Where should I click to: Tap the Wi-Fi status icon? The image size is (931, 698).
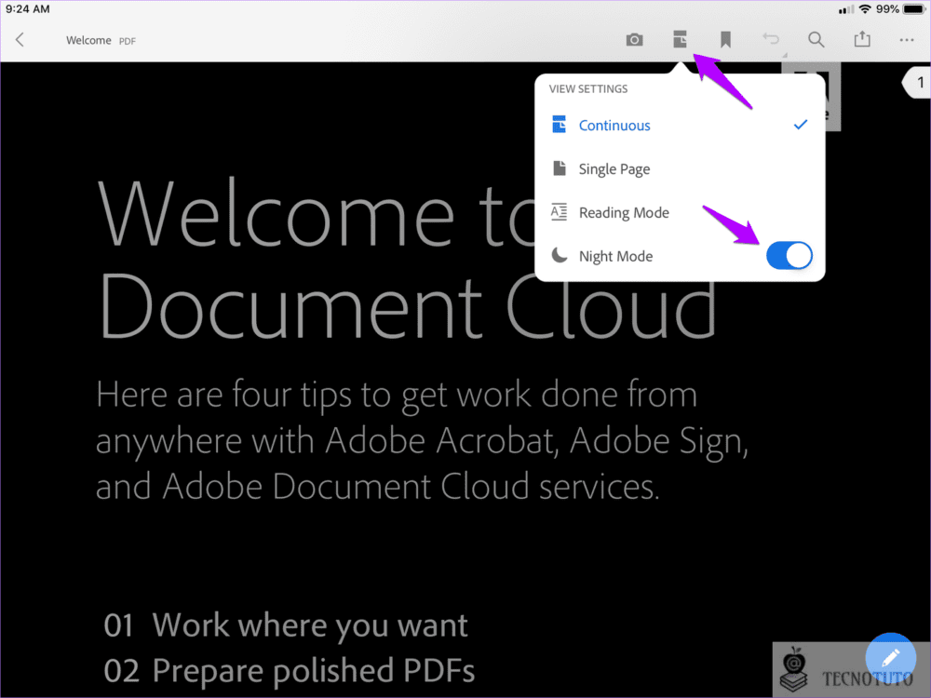pyautogui.click(x=865, y=9)
